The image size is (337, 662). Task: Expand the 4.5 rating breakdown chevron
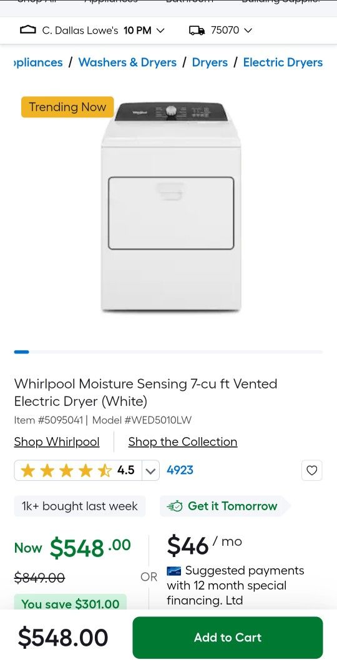150,471
